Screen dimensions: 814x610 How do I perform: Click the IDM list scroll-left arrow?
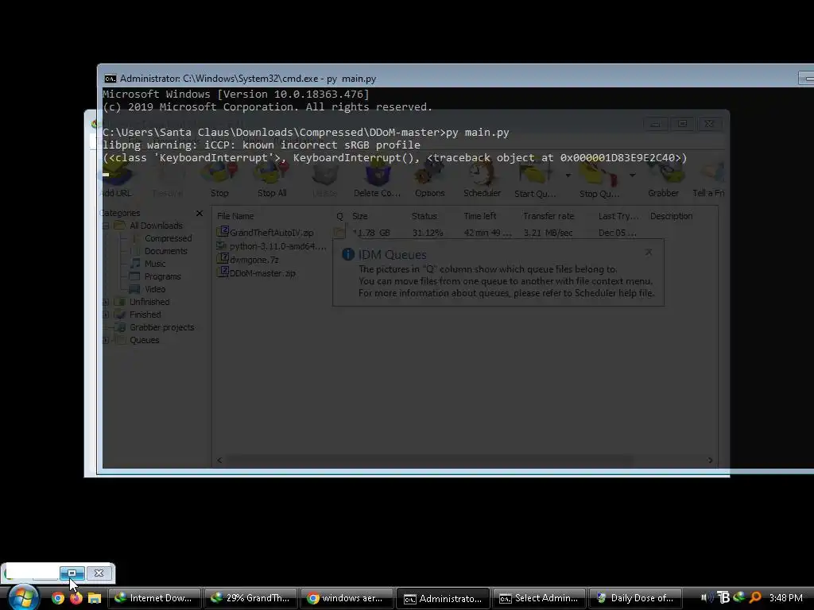pos(219,460)
